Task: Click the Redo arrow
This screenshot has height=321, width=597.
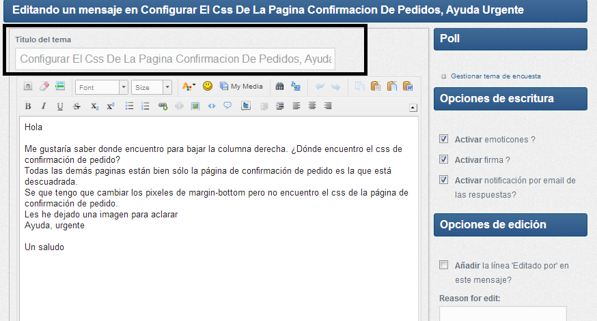Action: coord(335,87)
